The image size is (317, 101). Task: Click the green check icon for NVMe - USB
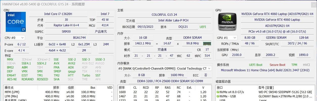218,96
